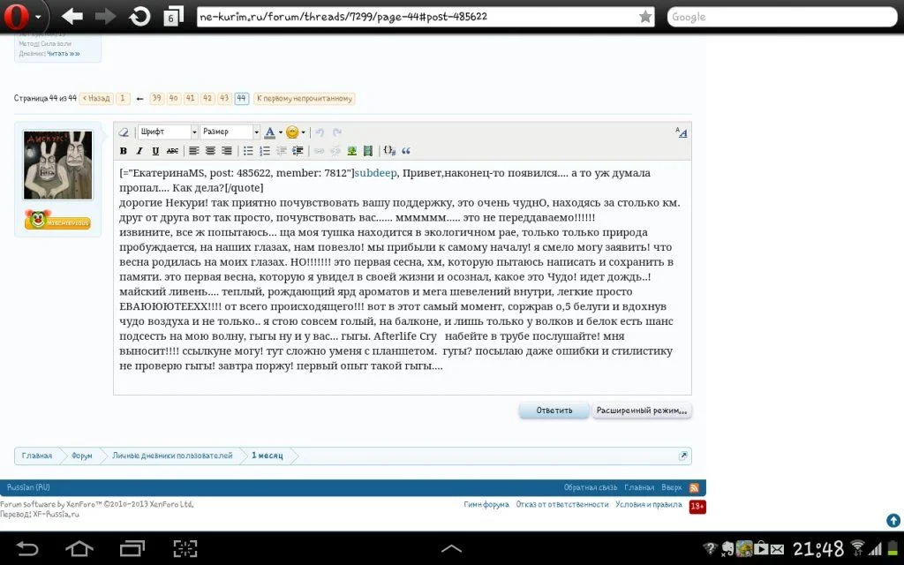The image size is (904, 565).
Task: Navigate to Главная in the breadcrumb
Action: [x=37, y=456]
